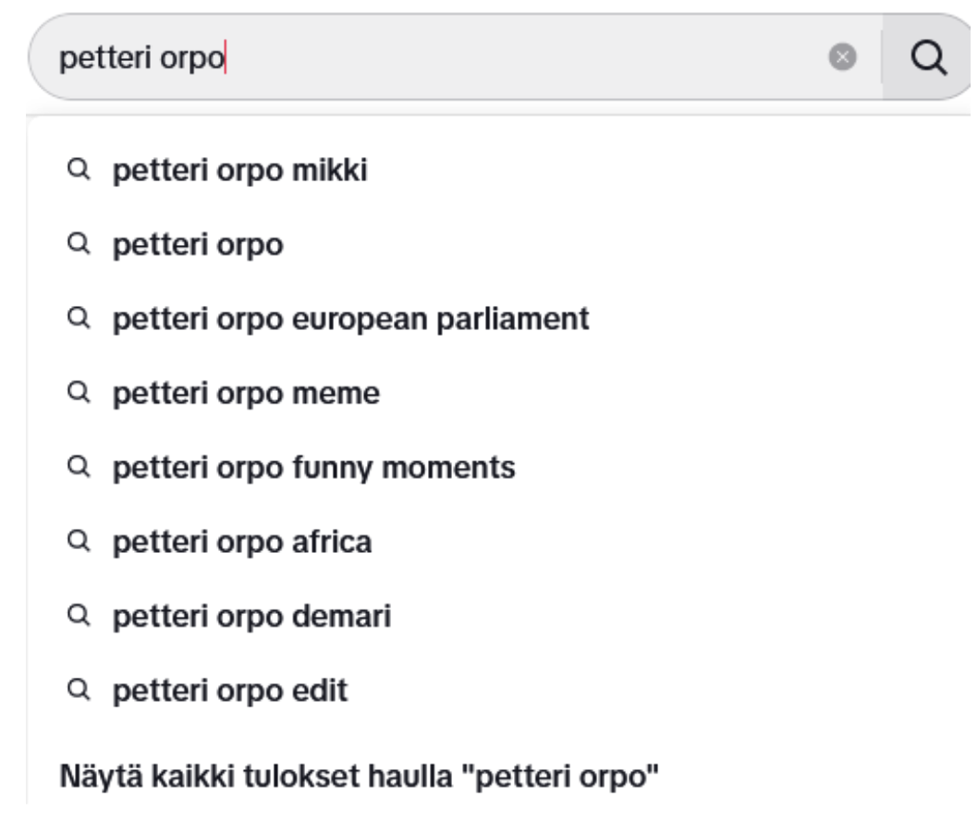This screenshot has height=821, width=978.
Task: Select the petteri orpo meme suggestion
Action: click(x=499, y=393)
